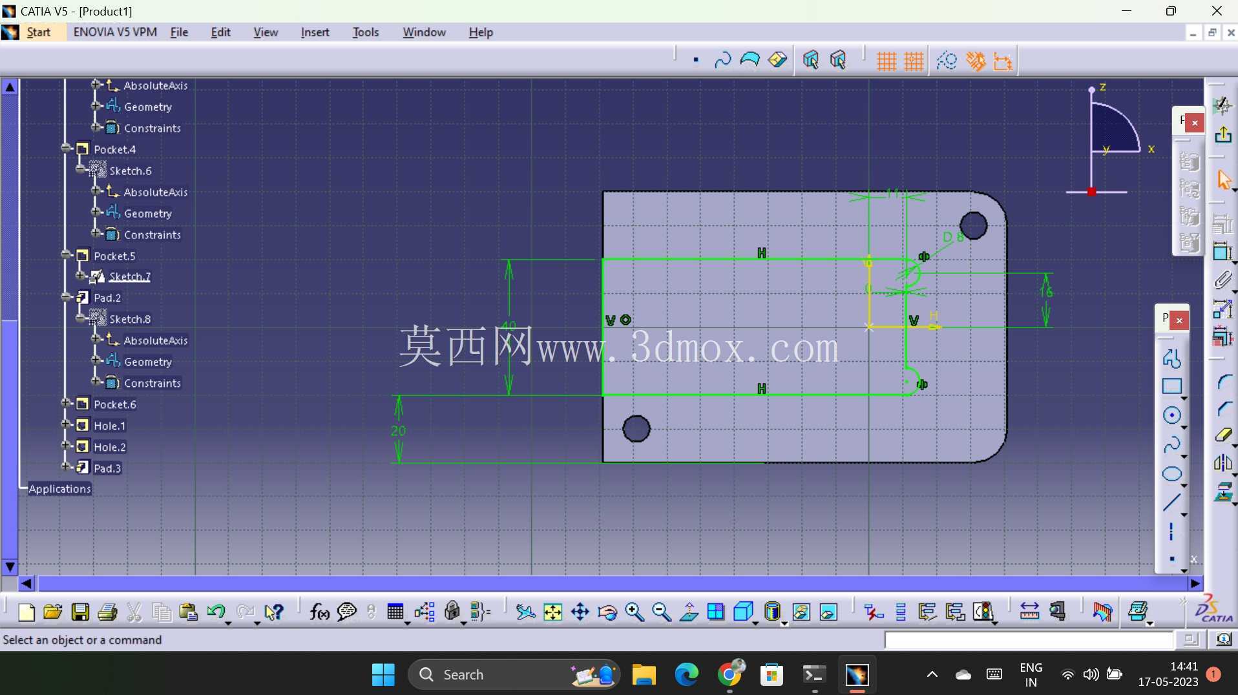Viewport: 1238px width, 695px height.
Task: Select Pocket.5 in specification tree
Action: pos(114,256)
